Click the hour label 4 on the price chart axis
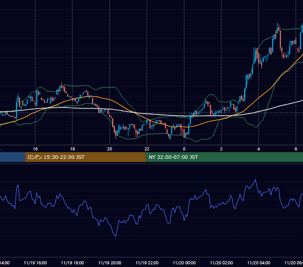303x267 pixels. pyautogui.click(x=258, y=149)
